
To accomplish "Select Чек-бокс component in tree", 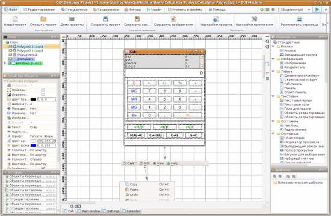I will coord(291,125).
